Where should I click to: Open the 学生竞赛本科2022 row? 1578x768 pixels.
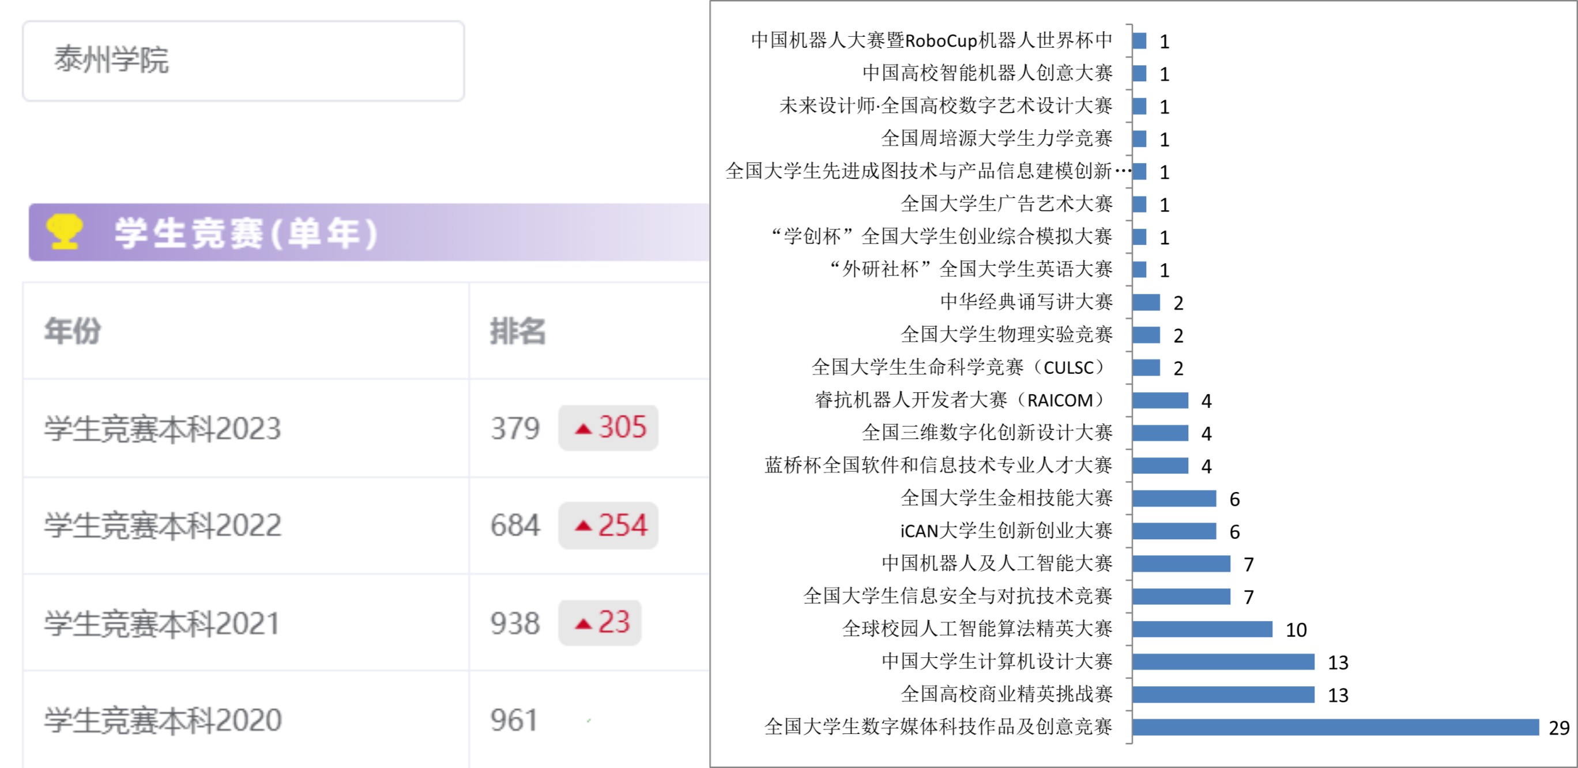click(x=163, y=525)
